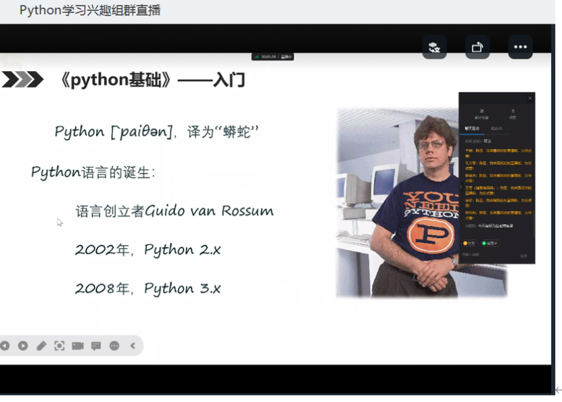Open more options in slide toolbar
This screenshot has width=562, height=402.
click(114, 346)
